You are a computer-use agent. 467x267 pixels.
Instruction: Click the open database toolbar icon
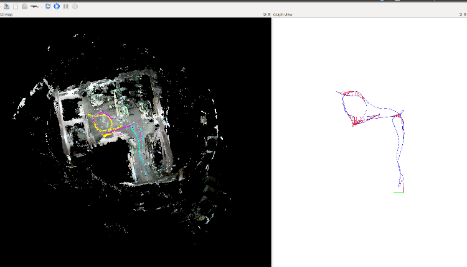click(x=6, y=6)
